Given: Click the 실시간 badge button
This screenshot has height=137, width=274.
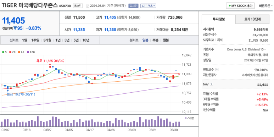Looking at the screenshot, I should (x=133, y=6).
